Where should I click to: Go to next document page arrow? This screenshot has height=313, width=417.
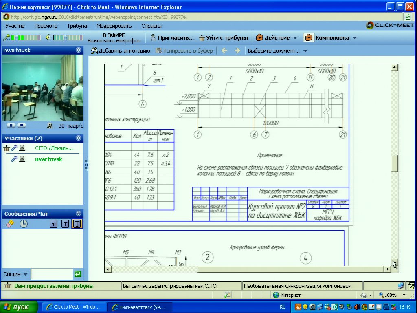237,51
